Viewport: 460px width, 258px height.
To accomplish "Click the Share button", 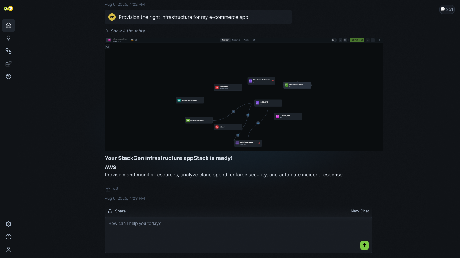I will (117, 211).
